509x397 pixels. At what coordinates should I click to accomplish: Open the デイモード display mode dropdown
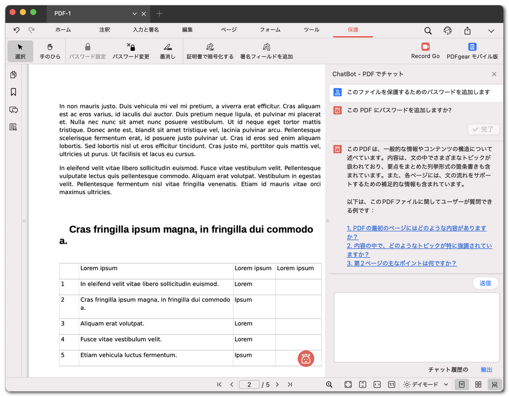425,385
